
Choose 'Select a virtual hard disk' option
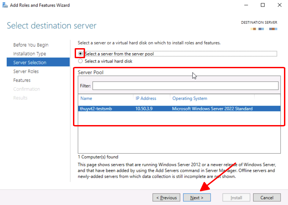coord(80,61)
